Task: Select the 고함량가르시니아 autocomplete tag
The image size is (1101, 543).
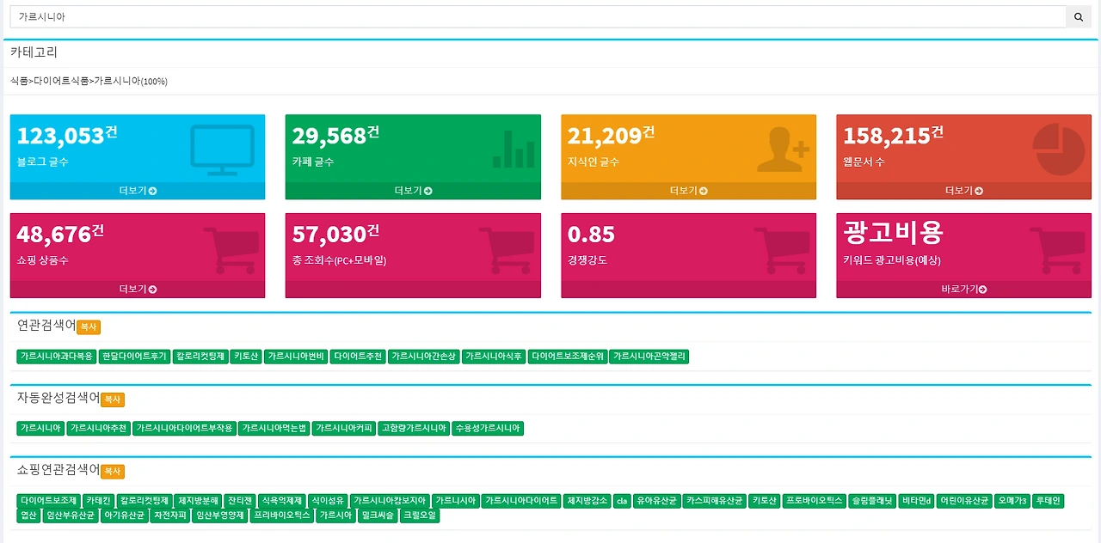Action: pyautogui.click(x=414, y=428)
